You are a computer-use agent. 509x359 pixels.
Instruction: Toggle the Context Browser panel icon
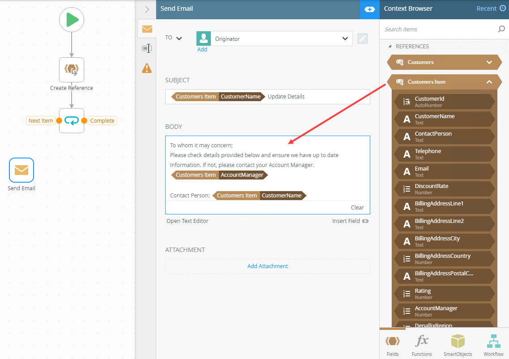[x=369, y=9]
